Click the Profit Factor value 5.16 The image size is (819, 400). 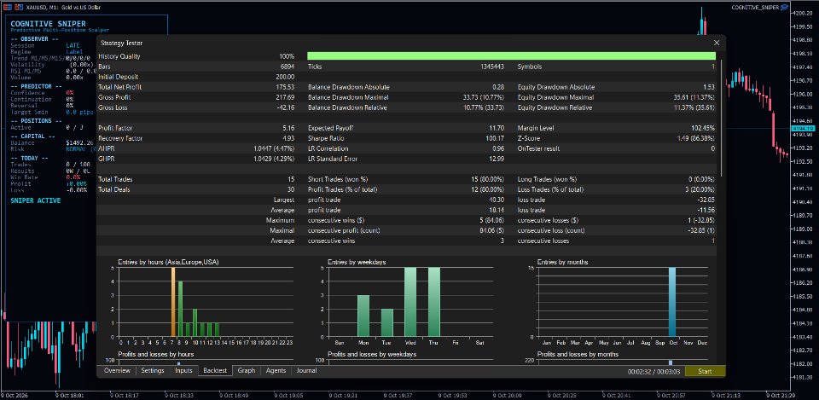pyautogui.click(x=288, y=128)
